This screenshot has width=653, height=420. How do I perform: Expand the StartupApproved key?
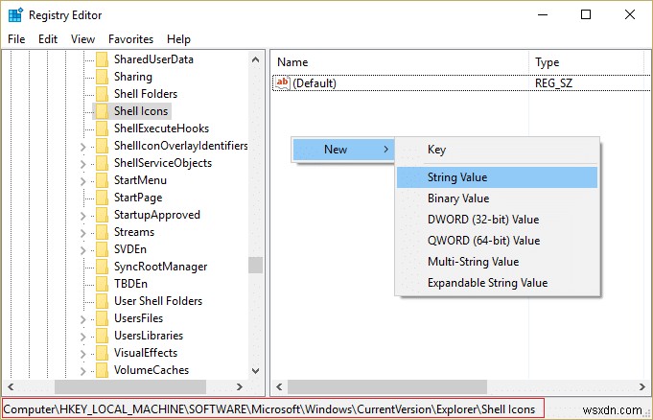click(82, 216)
